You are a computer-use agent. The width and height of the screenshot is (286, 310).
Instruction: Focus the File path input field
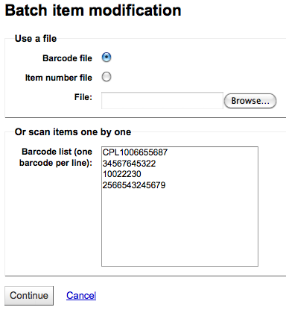tap(162, 101)
